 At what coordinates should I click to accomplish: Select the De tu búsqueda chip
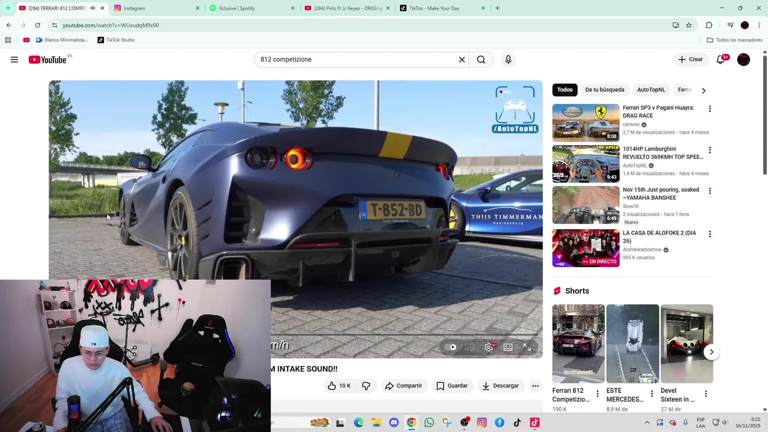point(605,90)
